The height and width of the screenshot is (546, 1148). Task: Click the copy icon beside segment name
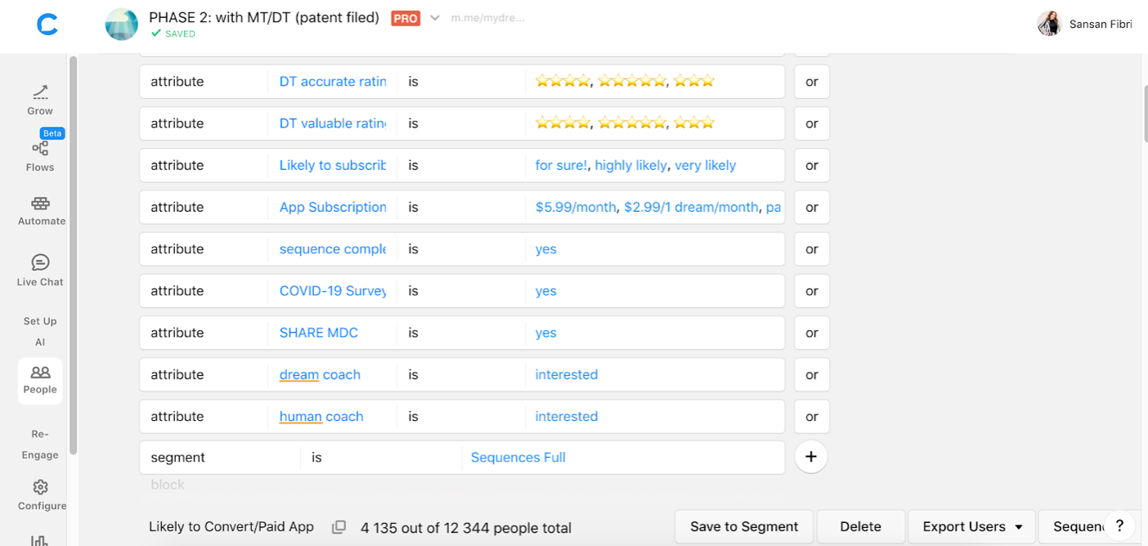(x=339, y=527)
